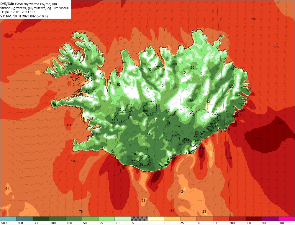Click the flux value '14' on the map
Viewport: 295px width, 225px height.
[149, 134]
